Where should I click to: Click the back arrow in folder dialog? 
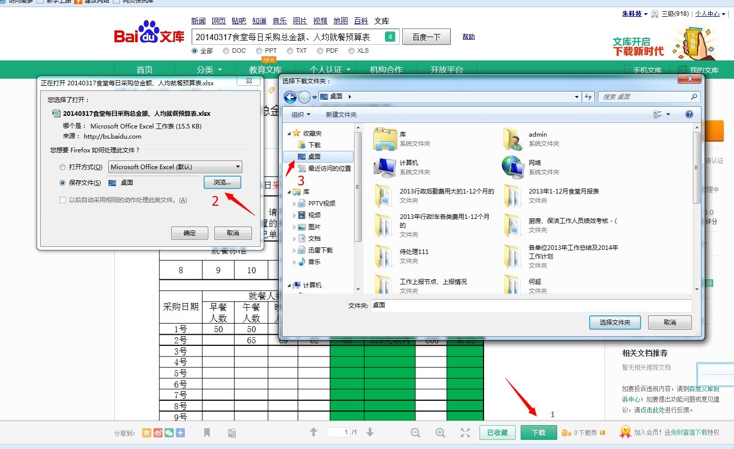(290, 97)
